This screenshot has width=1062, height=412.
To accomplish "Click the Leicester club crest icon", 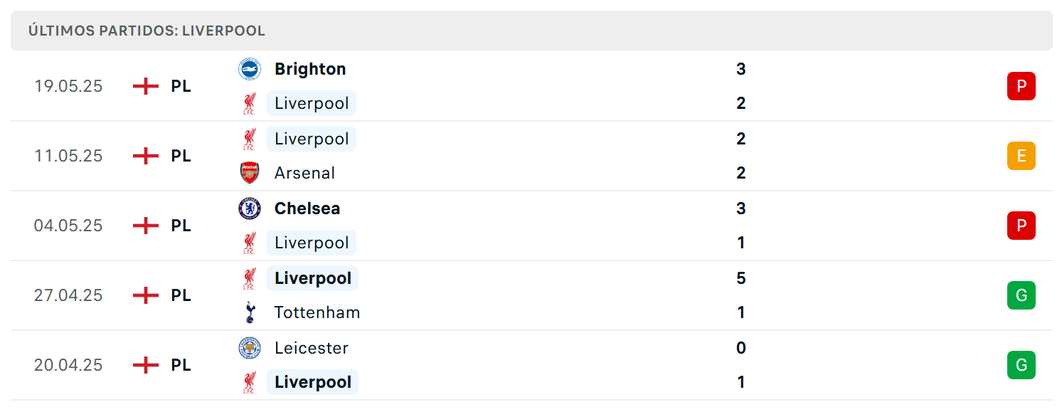I will coord(249,348).
